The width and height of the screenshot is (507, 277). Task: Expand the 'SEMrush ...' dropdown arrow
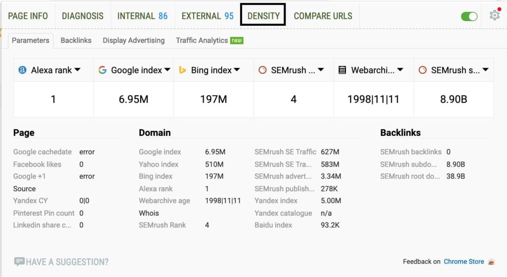coord(321,70)
